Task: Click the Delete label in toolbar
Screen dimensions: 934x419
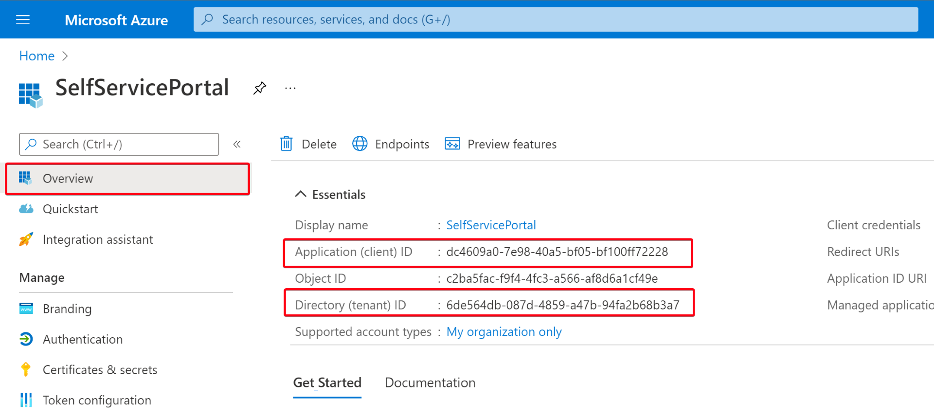Action: [319, 145]
